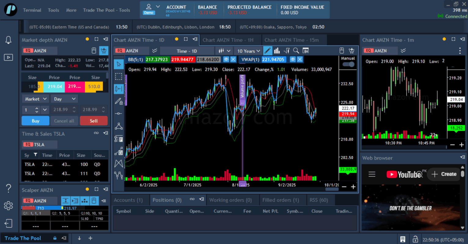Open the Tools menu in the top bar
This screenshot has height=244, width=468.
(x=53, y=10)
